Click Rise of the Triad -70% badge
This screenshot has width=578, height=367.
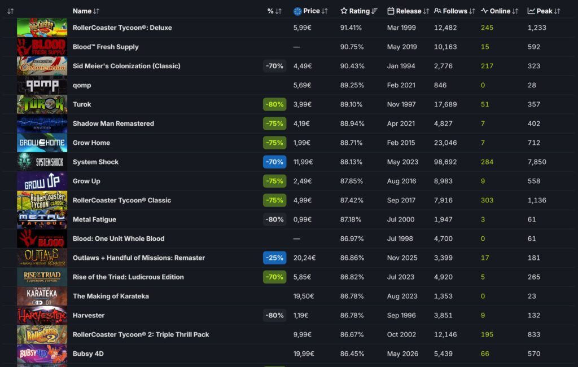275,277
